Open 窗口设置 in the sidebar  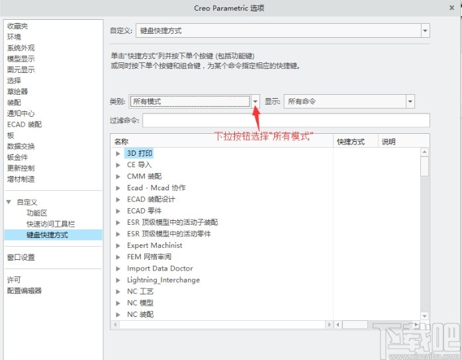point(21,257)
